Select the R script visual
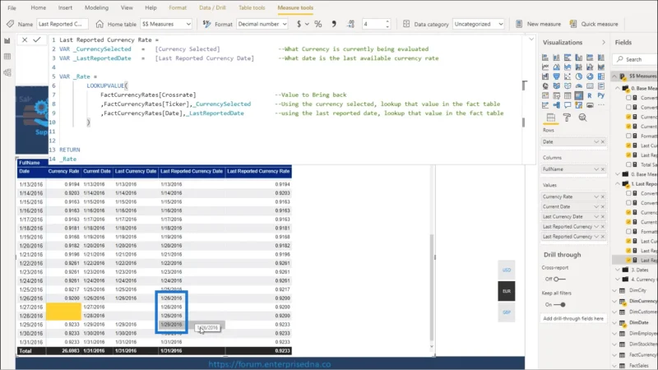658x370 pixels. click(590, 96)
